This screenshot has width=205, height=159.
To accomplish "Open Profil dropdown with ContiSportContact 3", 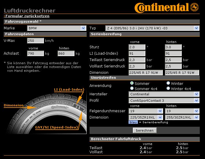I will tap(164, 101).
